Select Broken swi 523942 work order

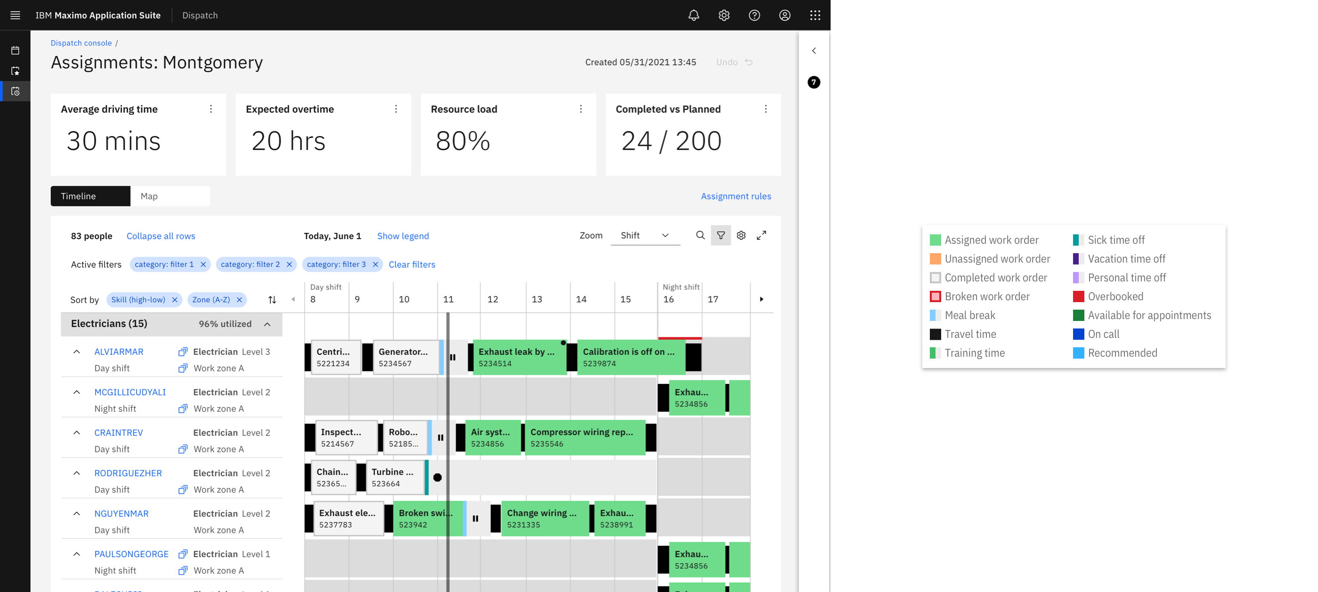(427, 519)
